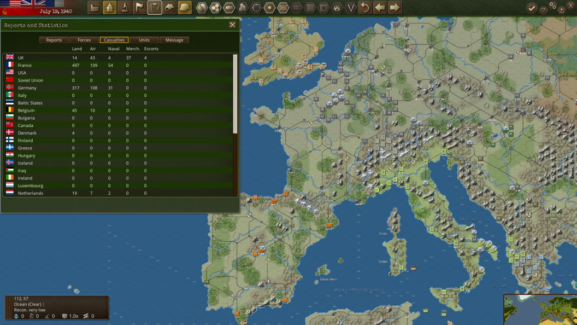Select the 'Hungary' row
Viewport: 577px width, 325px height.
118,155
